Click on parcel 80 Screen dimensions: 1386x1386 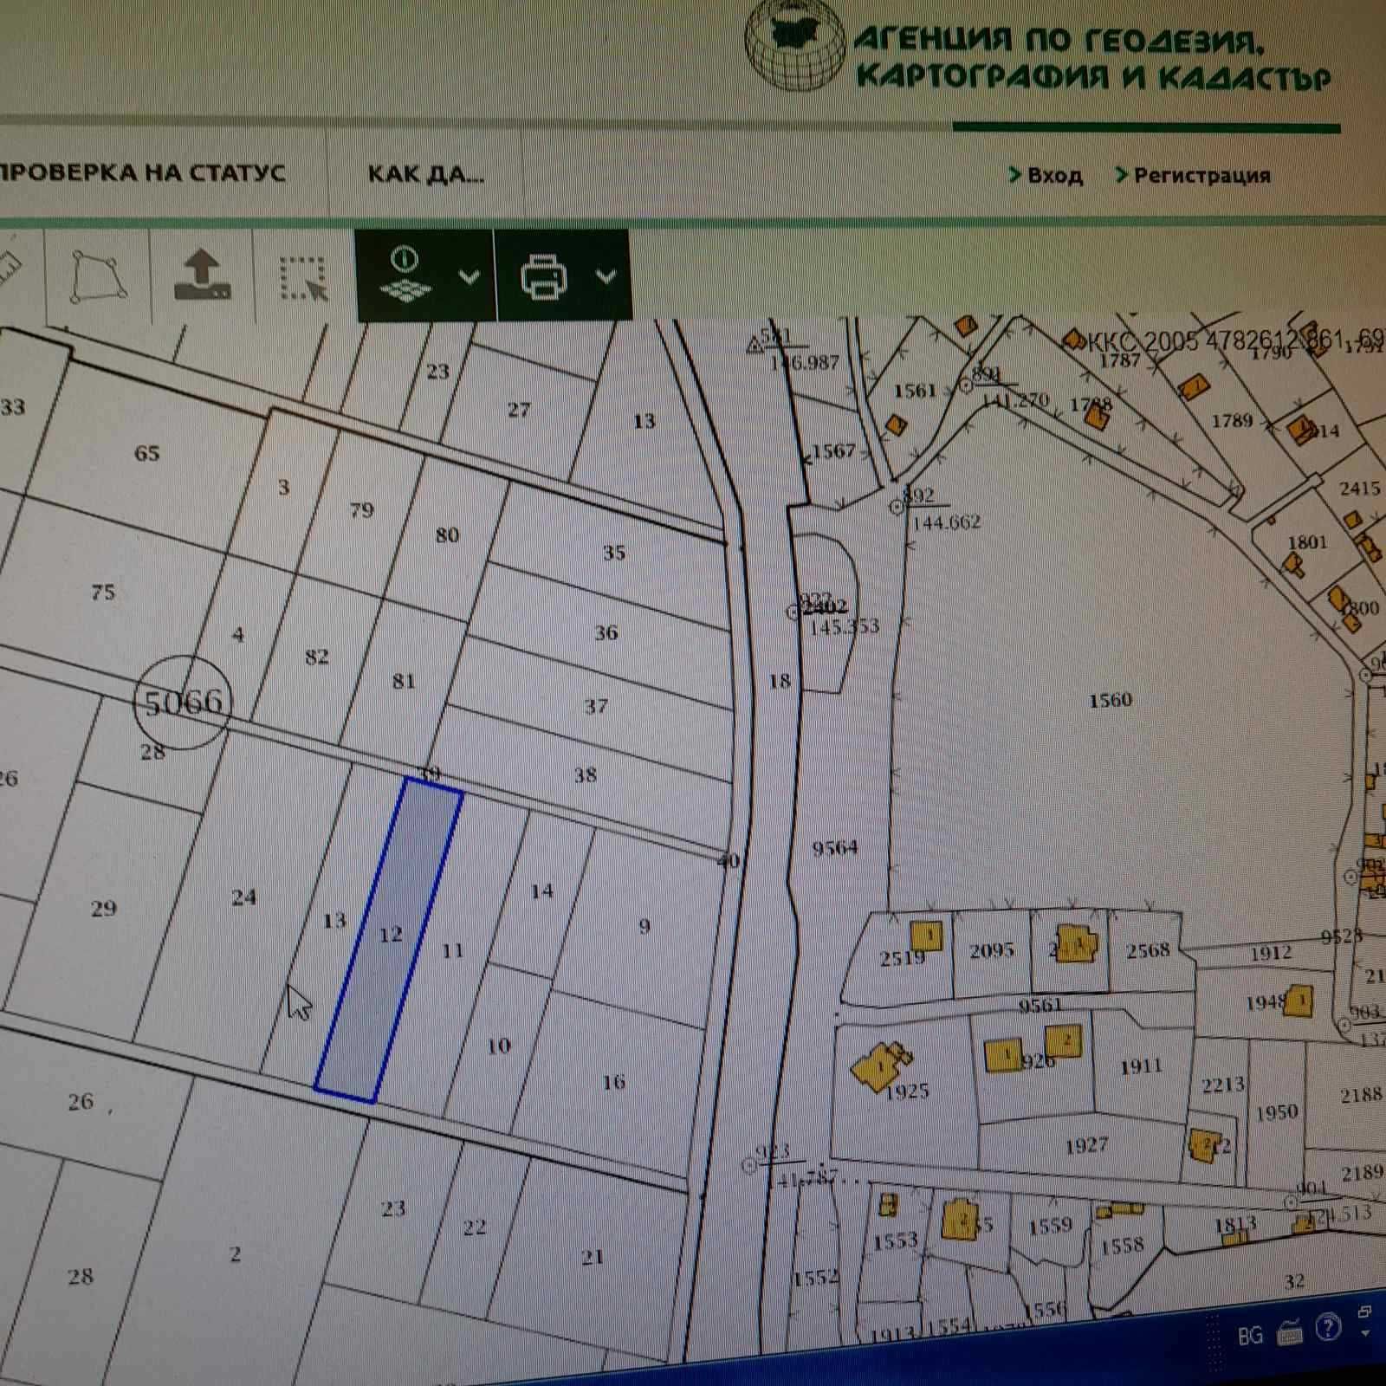(x=447, y=535)
